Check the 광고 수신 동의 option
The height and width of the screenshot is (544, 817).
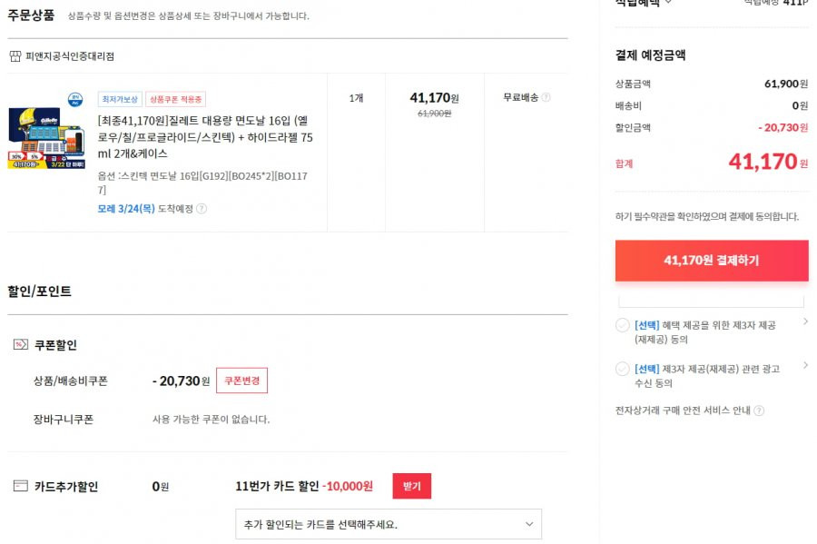coord(622,369)
